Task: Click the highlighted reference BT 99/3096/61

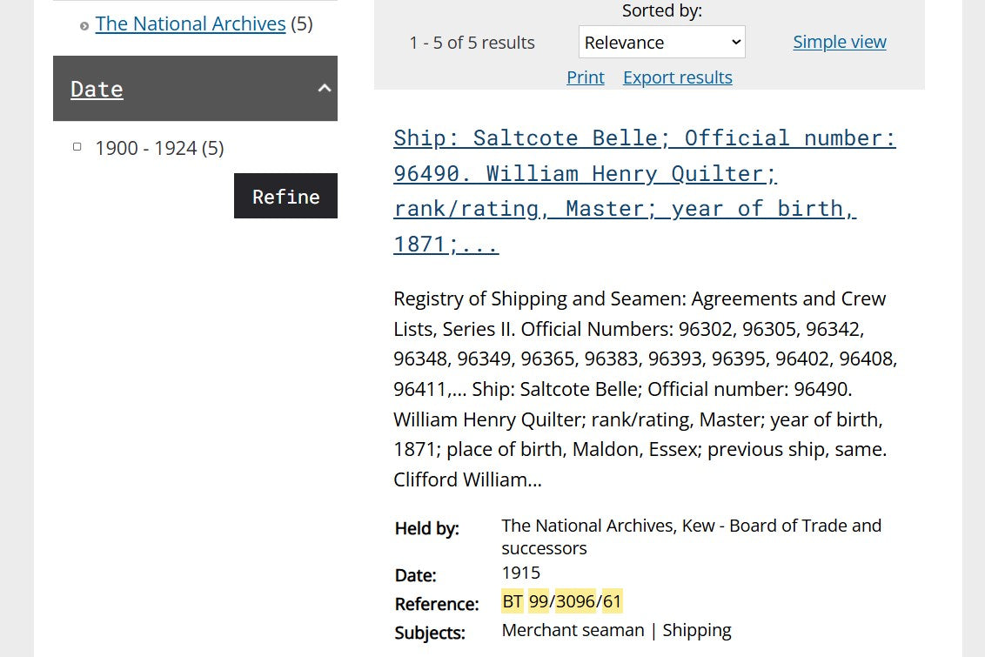Action: [562, 601]
